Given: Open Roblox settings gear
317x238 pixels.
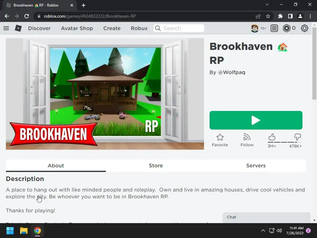Looking at the screenshot, I should pyautogui.click(x=305, y=28).
